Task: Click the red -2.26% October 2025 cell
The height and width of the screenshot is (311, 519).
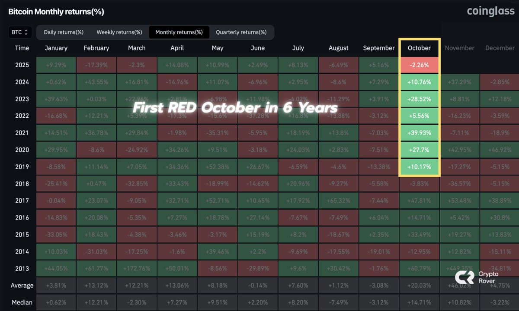Action: 418,65
